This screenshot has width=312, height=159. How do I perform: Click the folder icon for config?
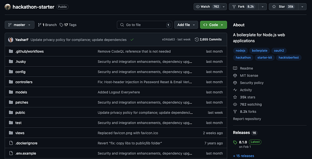pyautogui.click(x=11, y=71)
